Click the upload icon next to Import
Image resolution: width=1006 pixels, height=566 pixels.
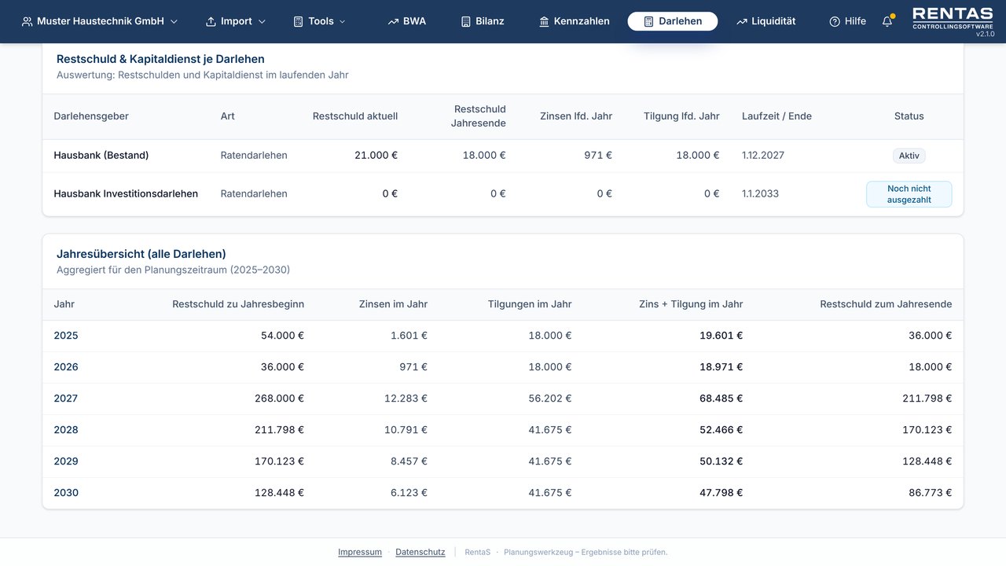[x=211, y=21]
